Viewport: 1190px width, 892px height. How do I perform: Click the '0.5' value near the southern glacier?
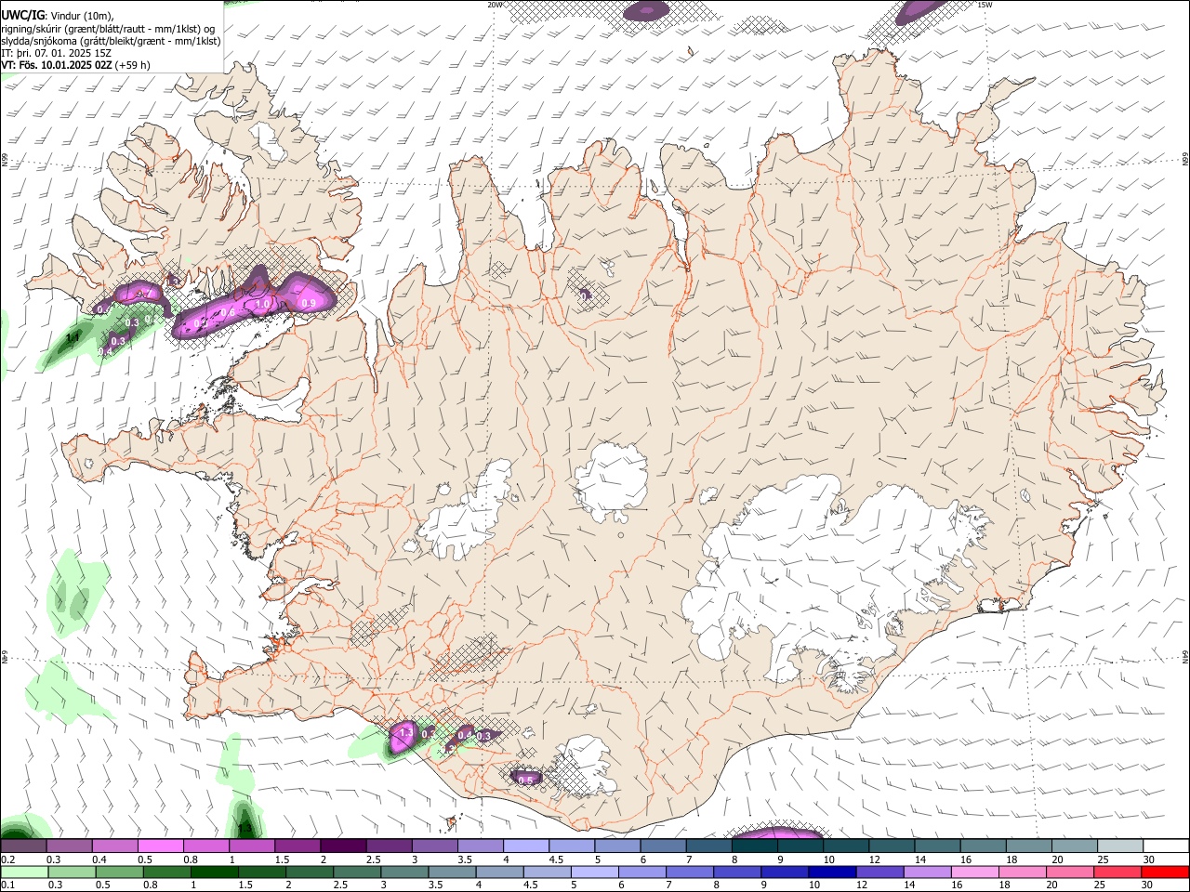[525, 780]
